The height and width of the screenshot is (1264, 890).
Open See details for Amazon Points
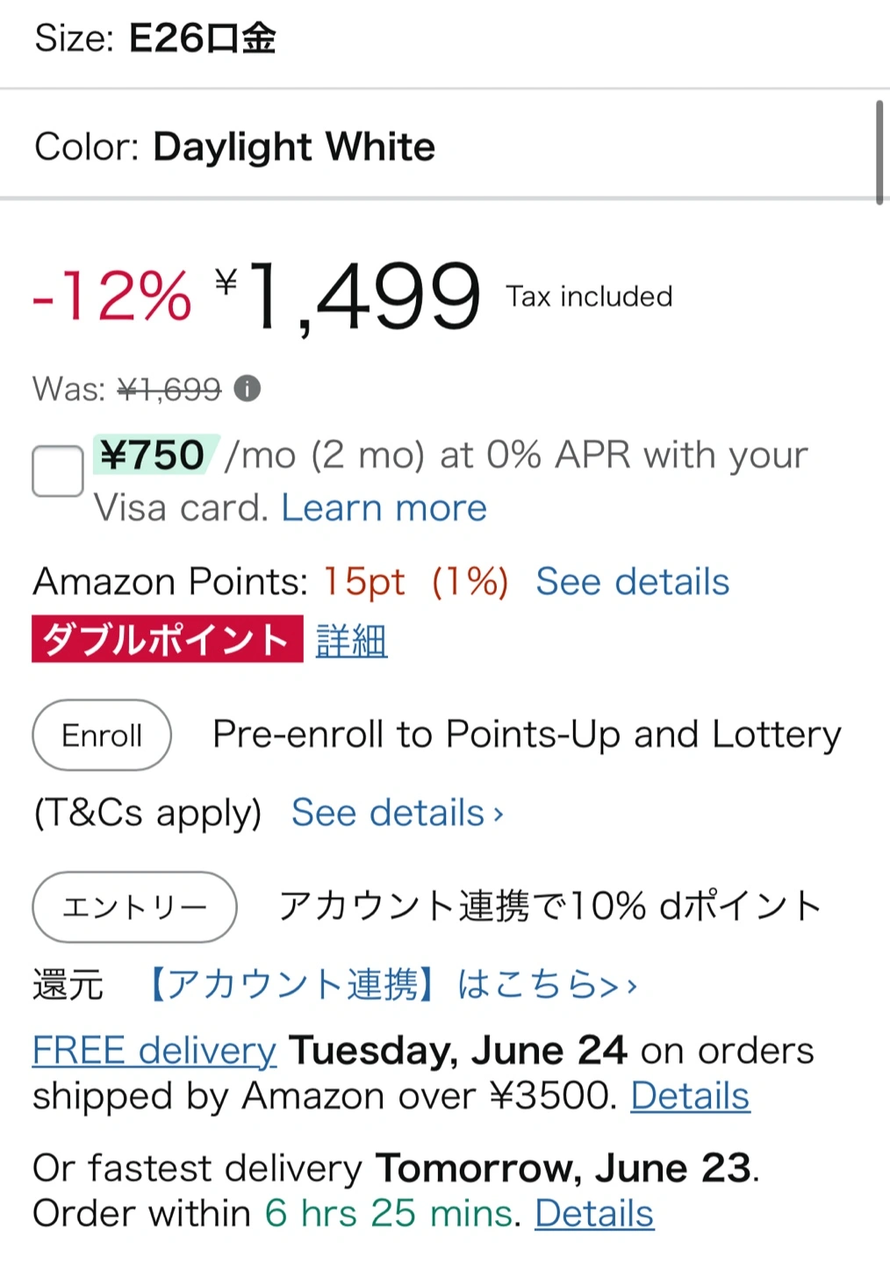point(632,581)
